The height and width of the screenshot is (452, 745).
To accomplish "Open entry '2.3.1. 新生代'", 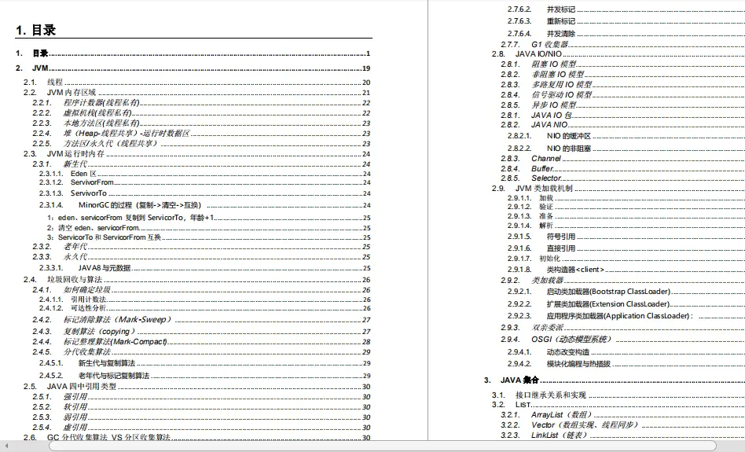I will coord(201,164).
